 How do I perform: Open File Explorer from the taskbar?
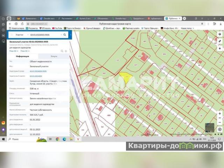[71, 139]
